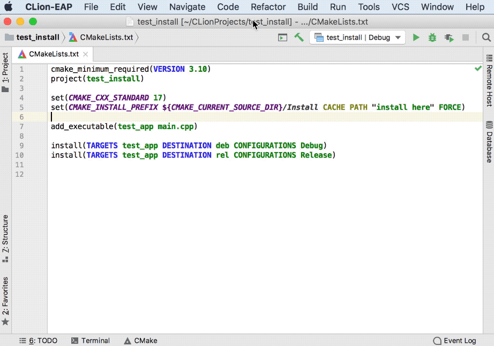
Task: Build the project with the hammer icon
Action: click(x=300, y=37)
